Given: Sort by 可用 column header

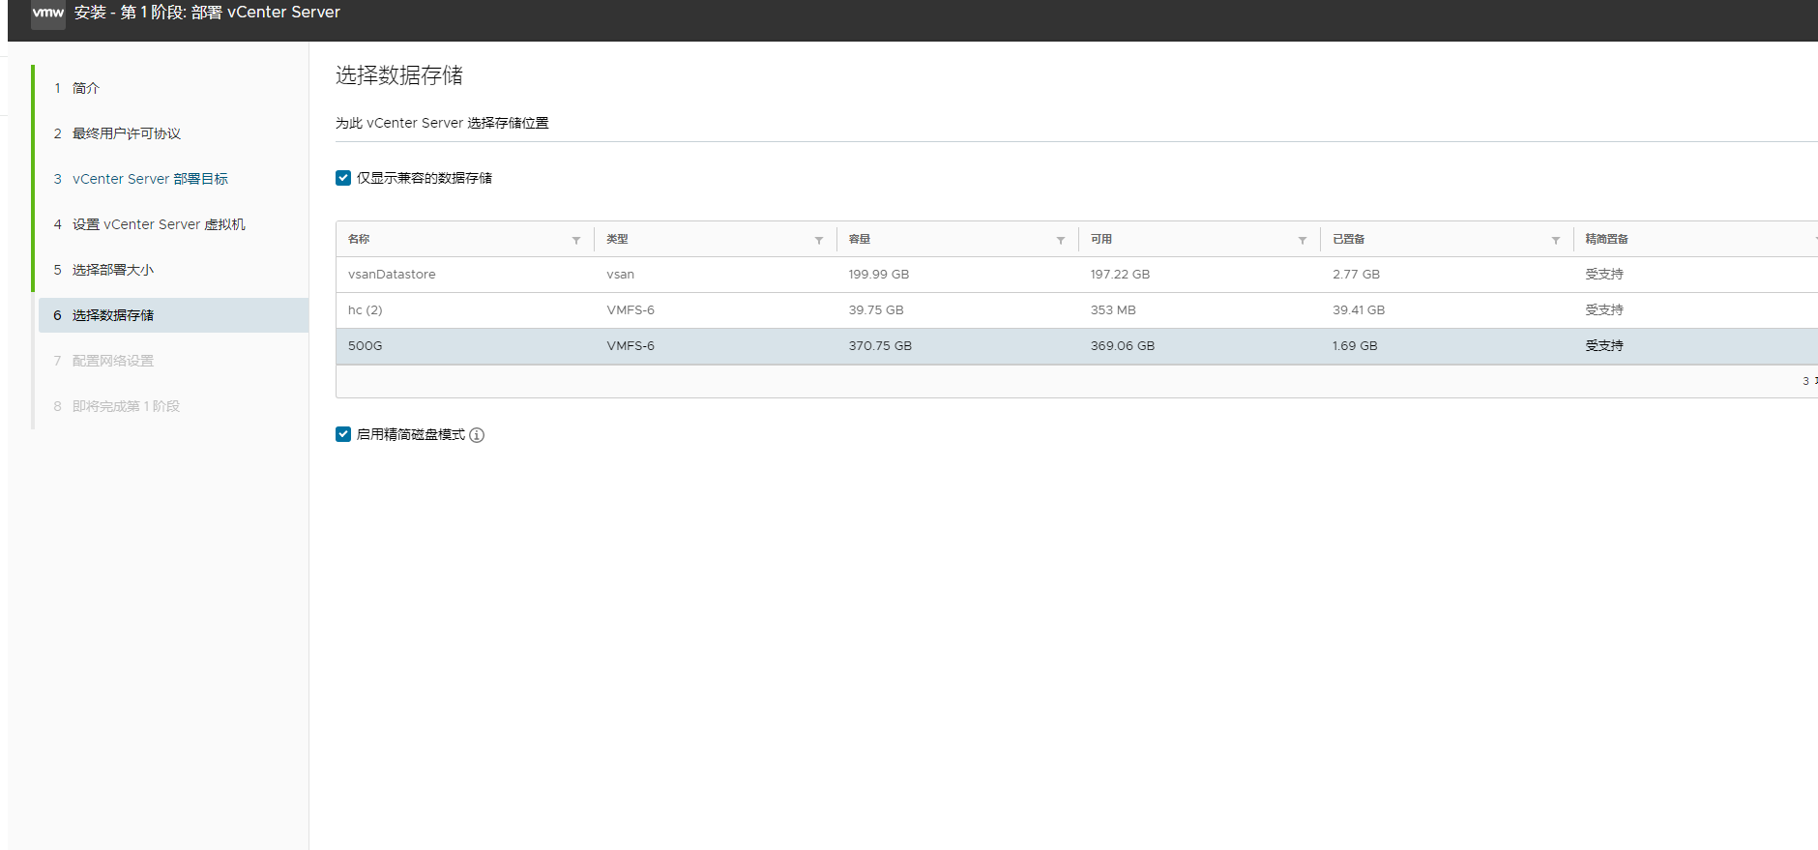Looking at the screenshot, I should tap(1101, 239).
